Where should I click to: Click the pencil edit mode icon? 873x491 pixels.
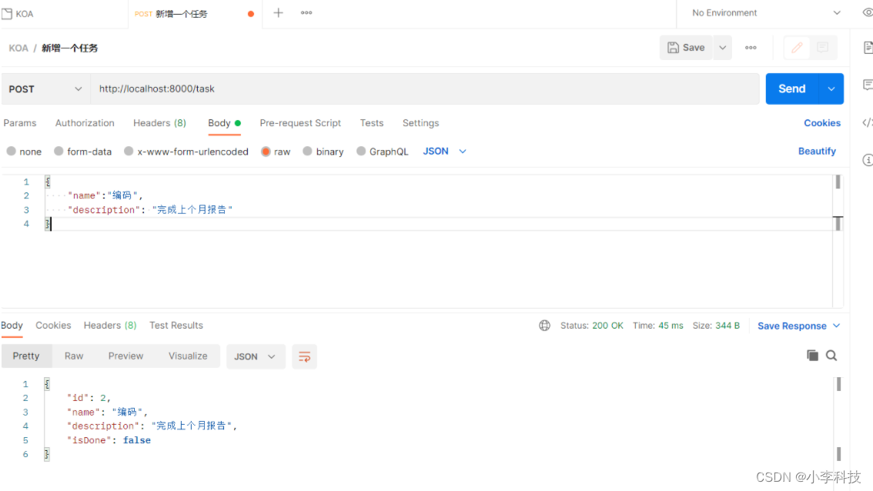click(797, 48)
